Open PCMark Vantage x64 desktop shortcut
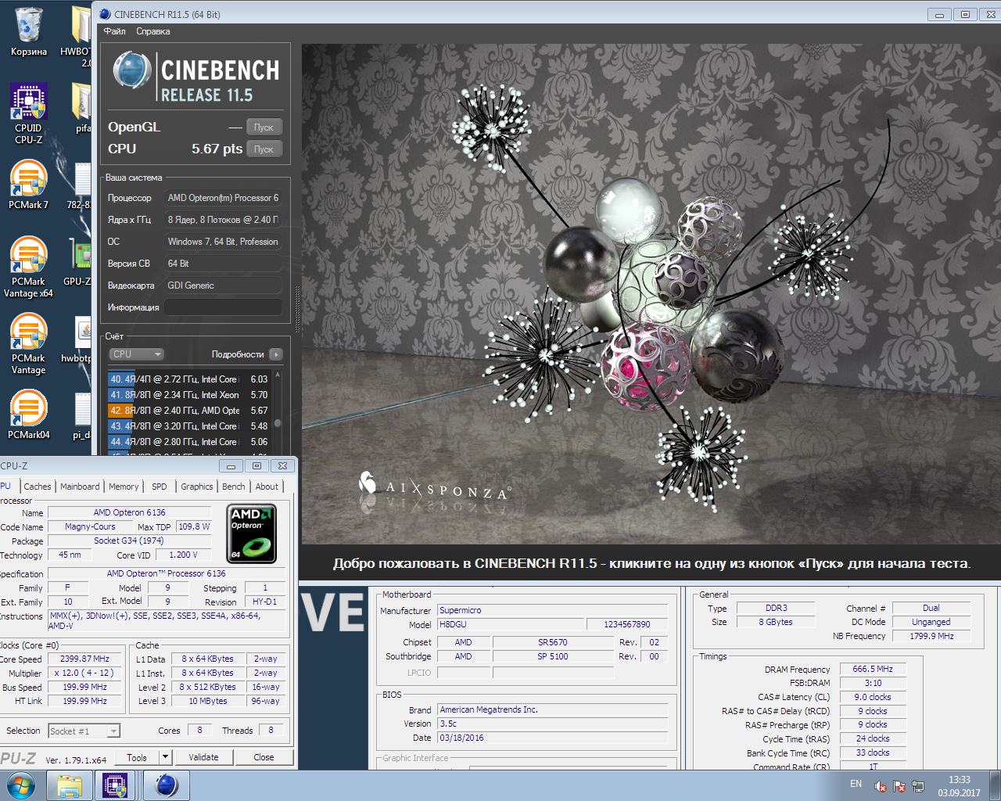This screenshot has width=1001, height=801. click(x=28, y=268)
